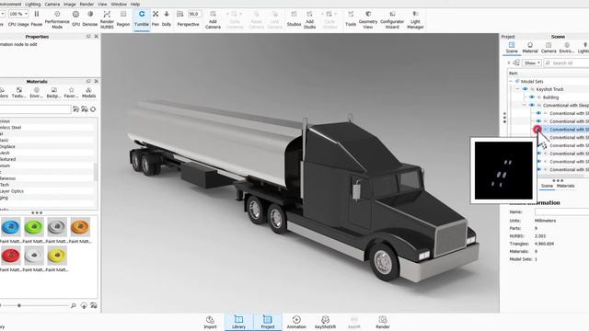Close the Materials library panel

96,81
